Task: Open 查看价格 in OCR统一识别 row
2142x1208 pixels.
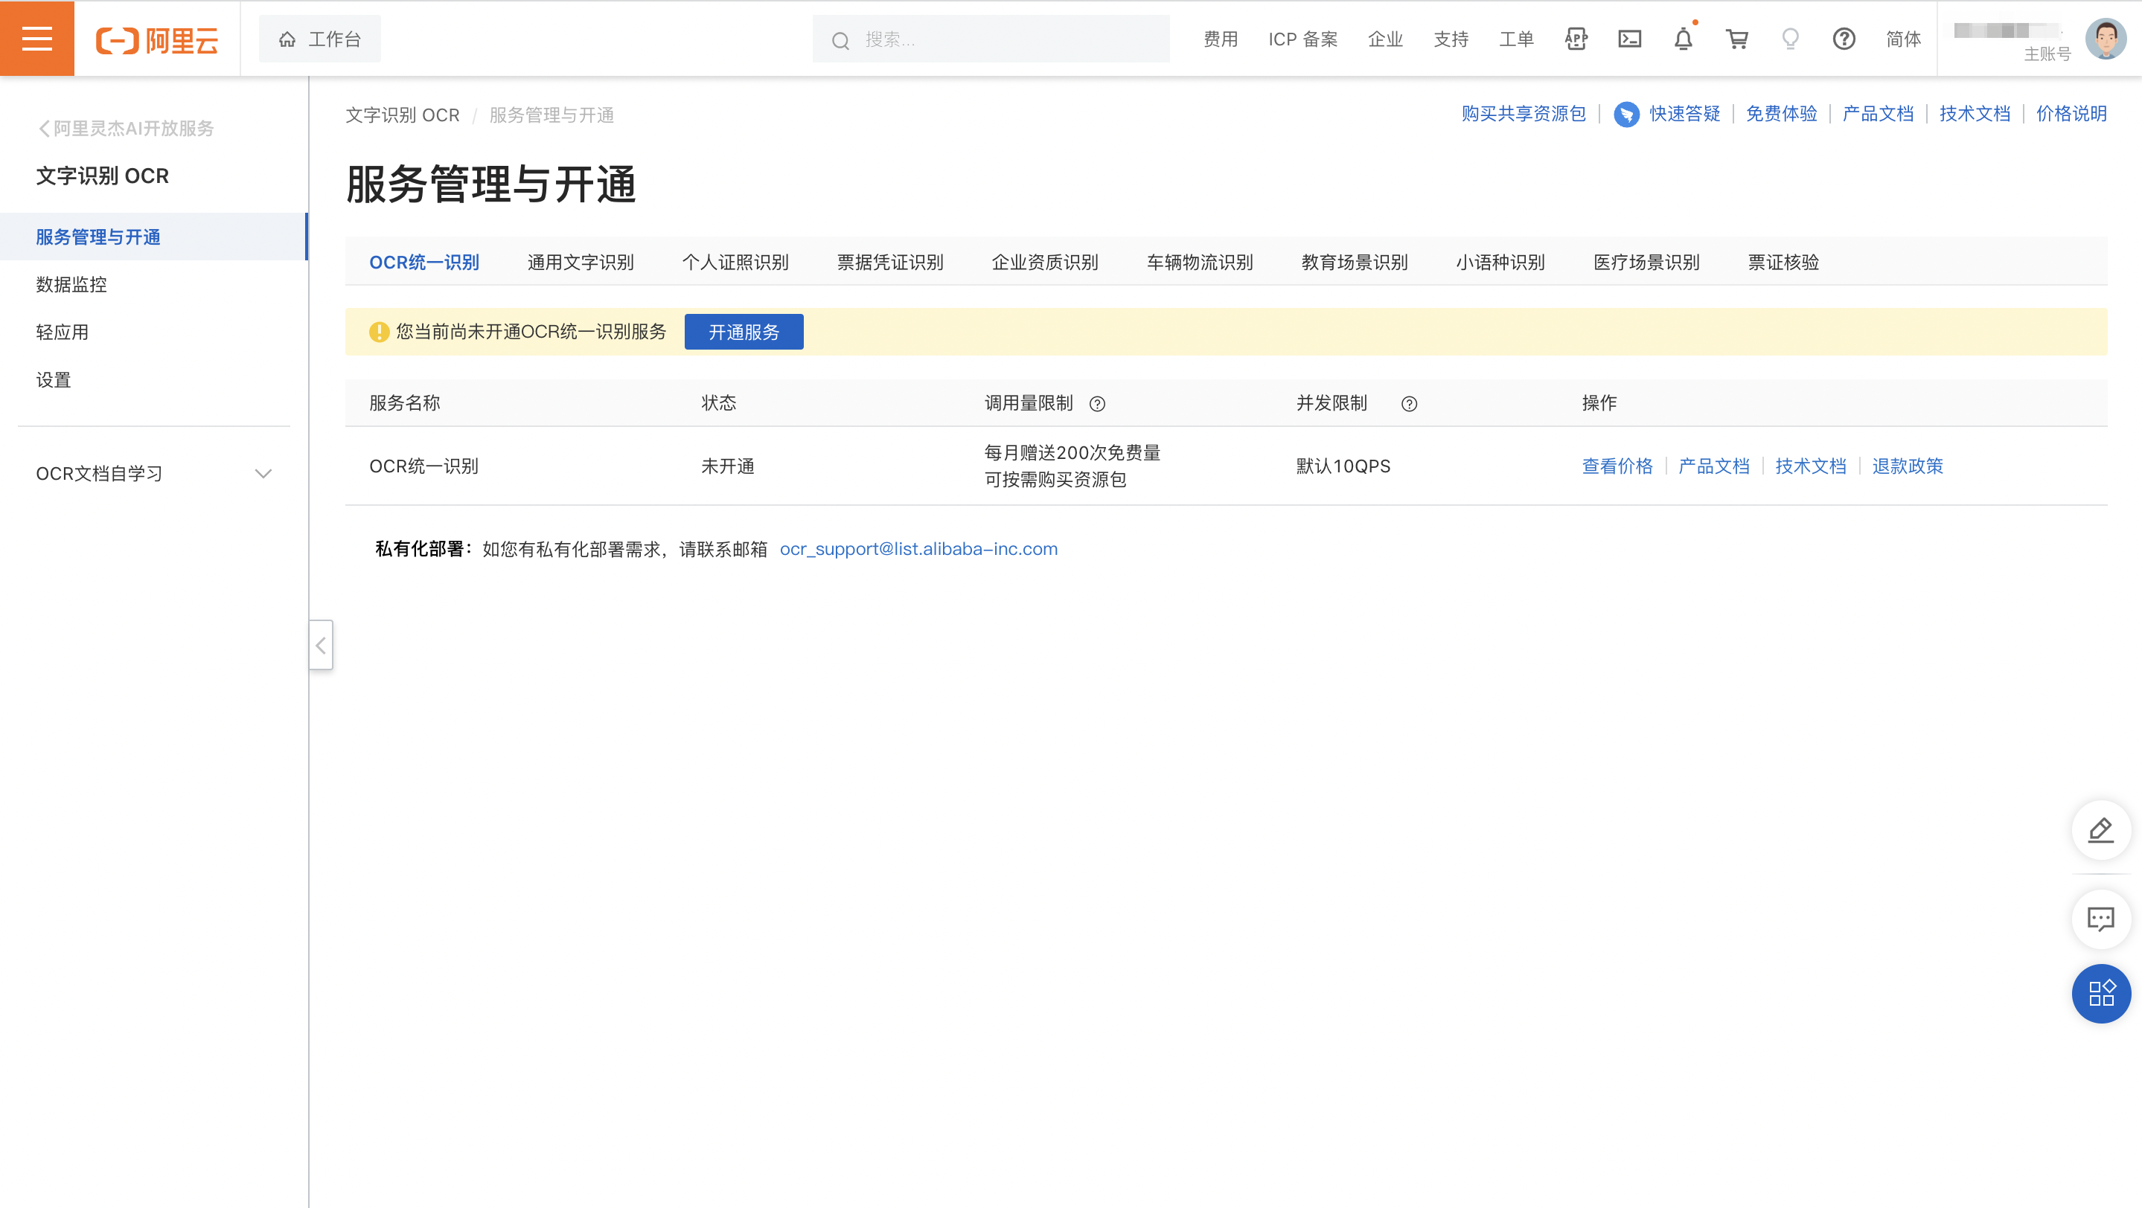Action: coord(1617,465)
